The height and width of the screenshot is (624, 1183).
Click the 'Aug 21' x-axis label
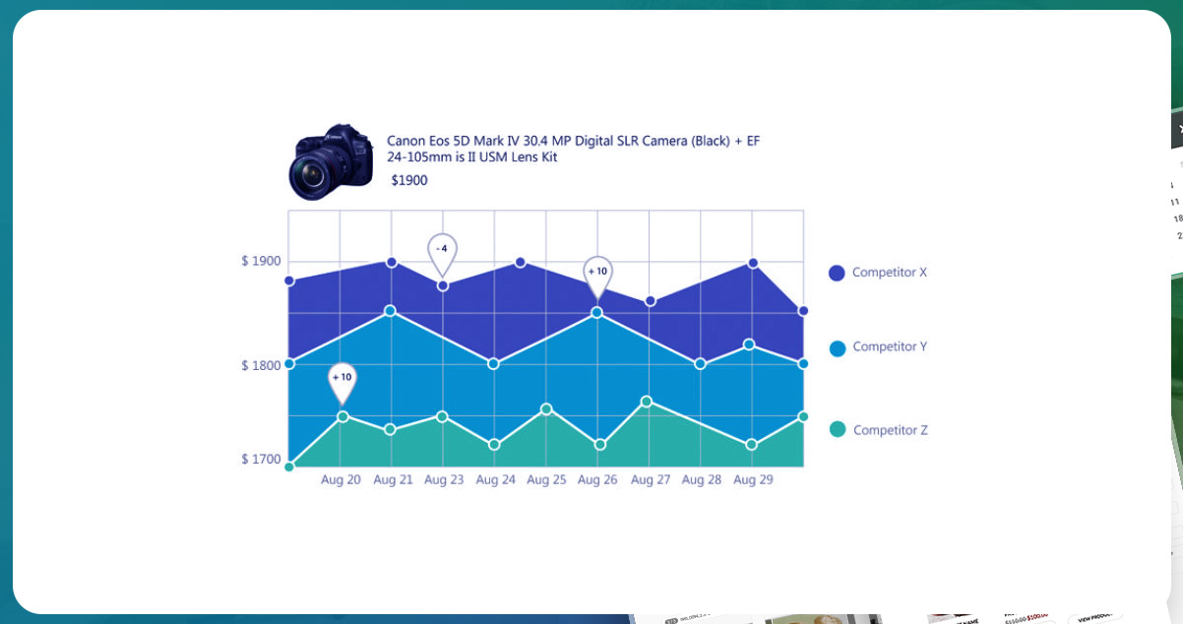(x=393, y=480)
